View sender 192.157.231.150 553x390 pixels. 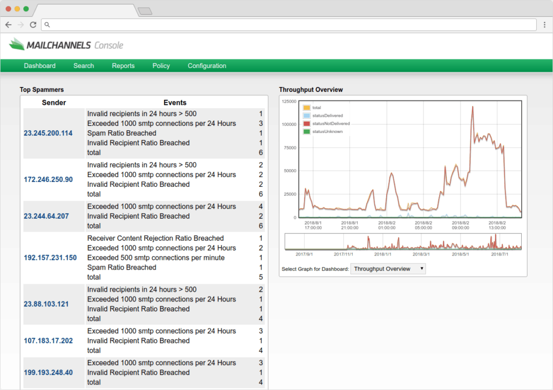point(50,258)
